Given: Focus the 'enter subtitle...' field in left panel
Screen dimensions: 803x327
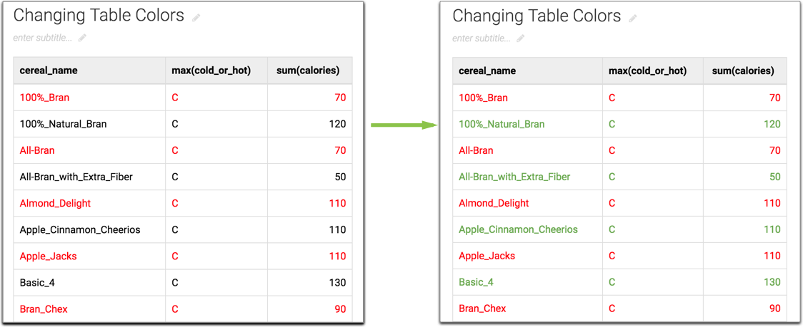Looking at the screenshot, I should point(43,38).
